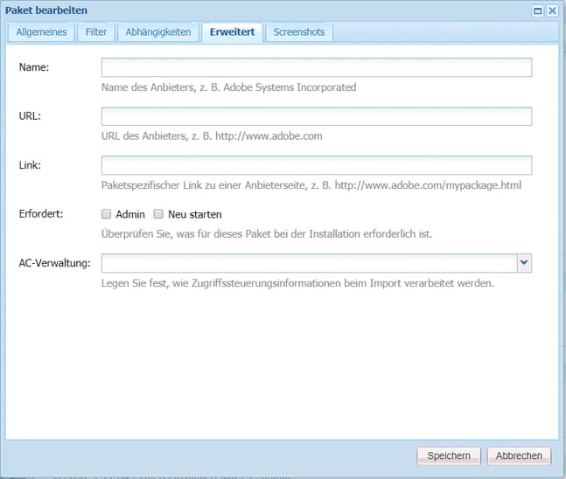This screenshot has width=566, height=479.
Task: Click the Paket bearbeiten title text
Action: [46, 10]
